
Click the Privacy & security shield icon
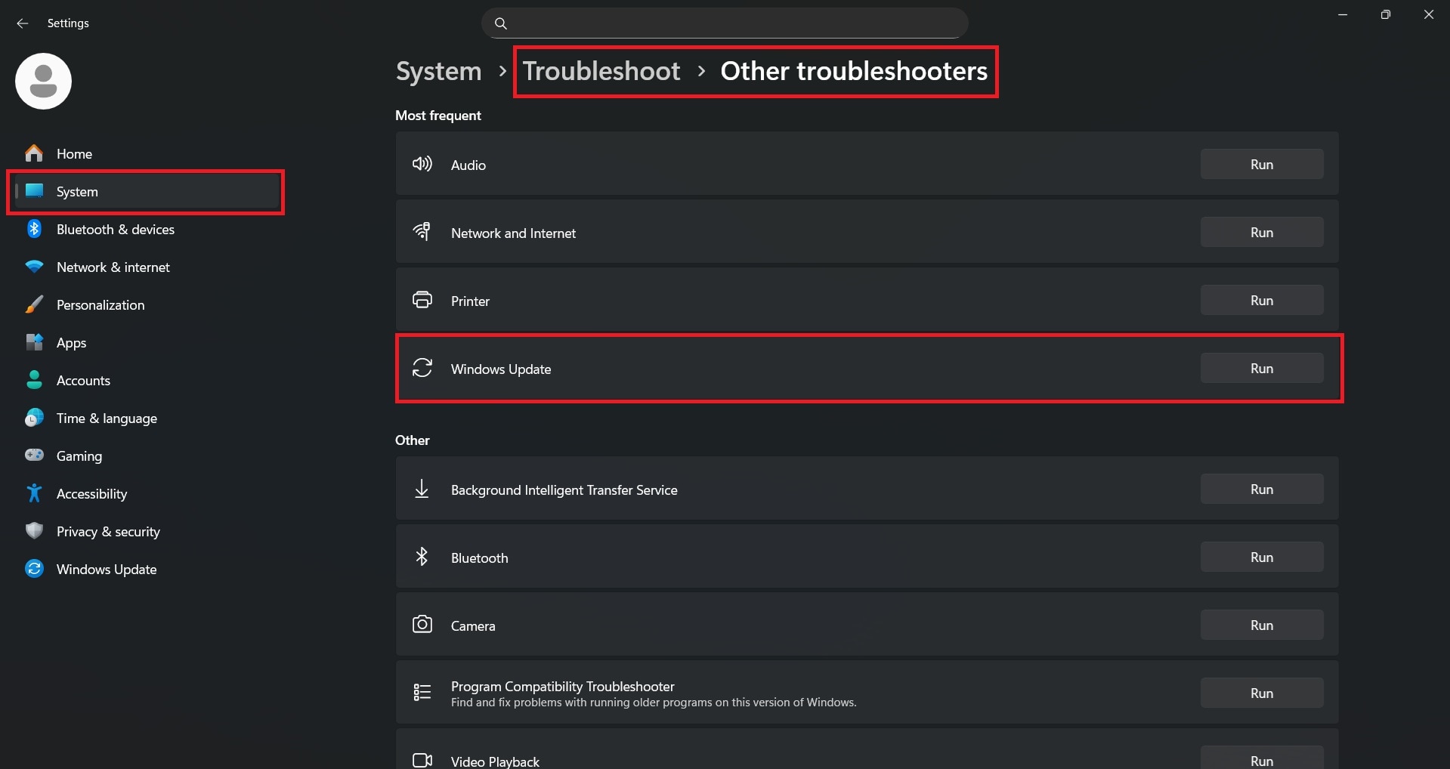[34, 531]
